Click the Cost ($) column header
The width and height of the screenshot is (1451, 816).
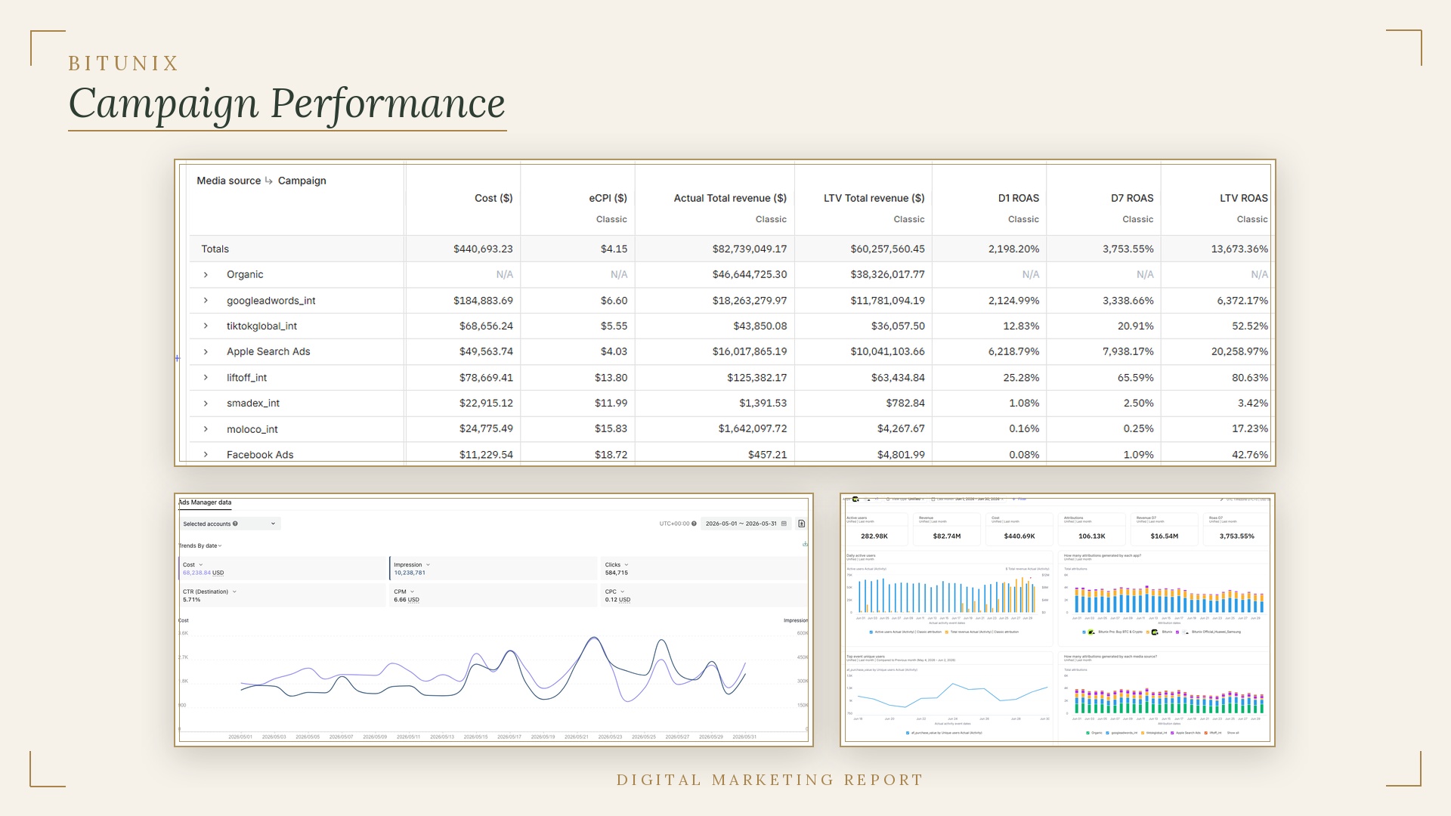point(493,198)
